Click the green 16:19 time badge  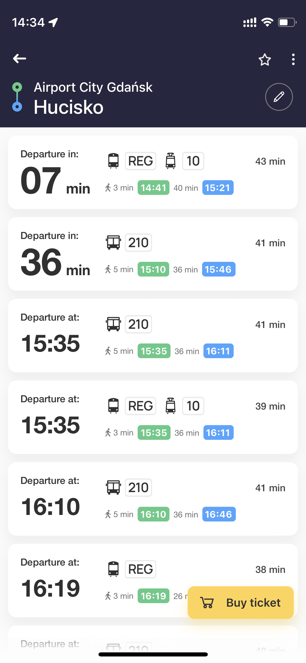153,596
